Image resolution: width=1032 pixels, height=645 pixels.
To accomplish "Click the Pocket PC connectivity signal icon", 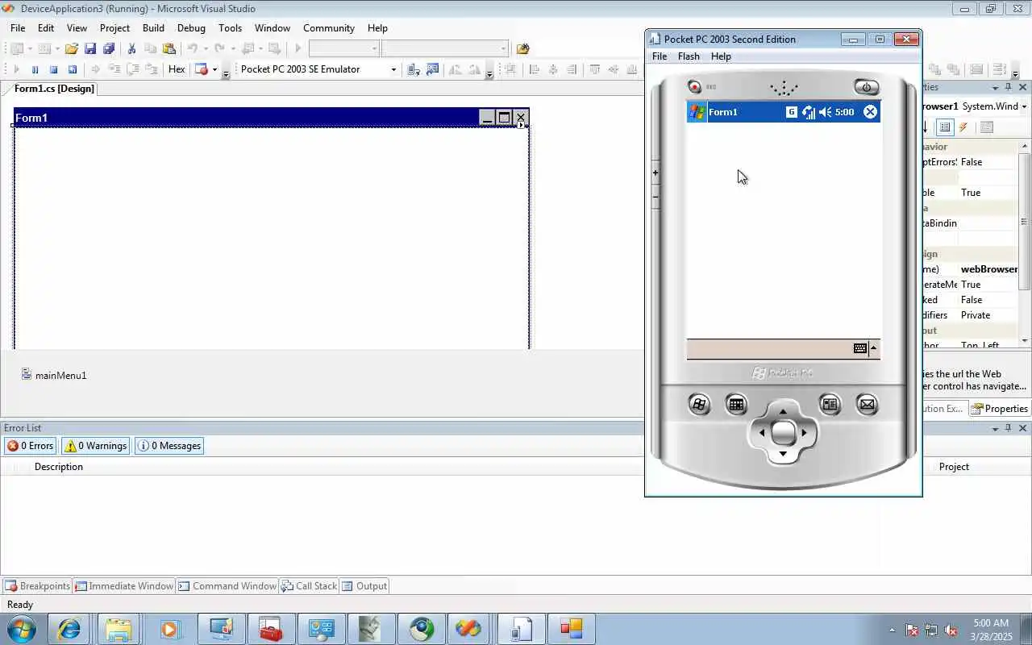I will point(808,112).
